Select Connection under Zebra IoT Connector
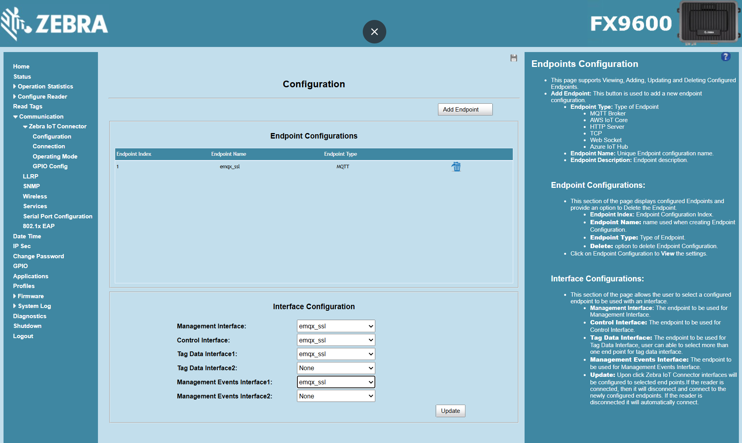 click(49, 146)
